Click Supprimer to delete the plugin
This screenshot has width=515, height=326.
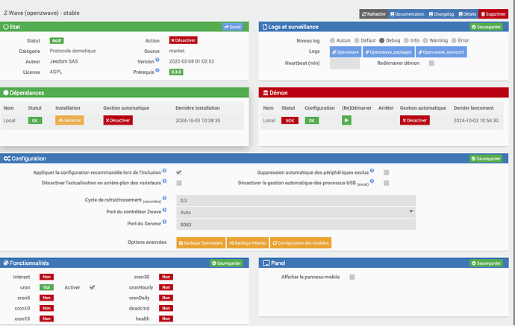(x=493, y=13)
